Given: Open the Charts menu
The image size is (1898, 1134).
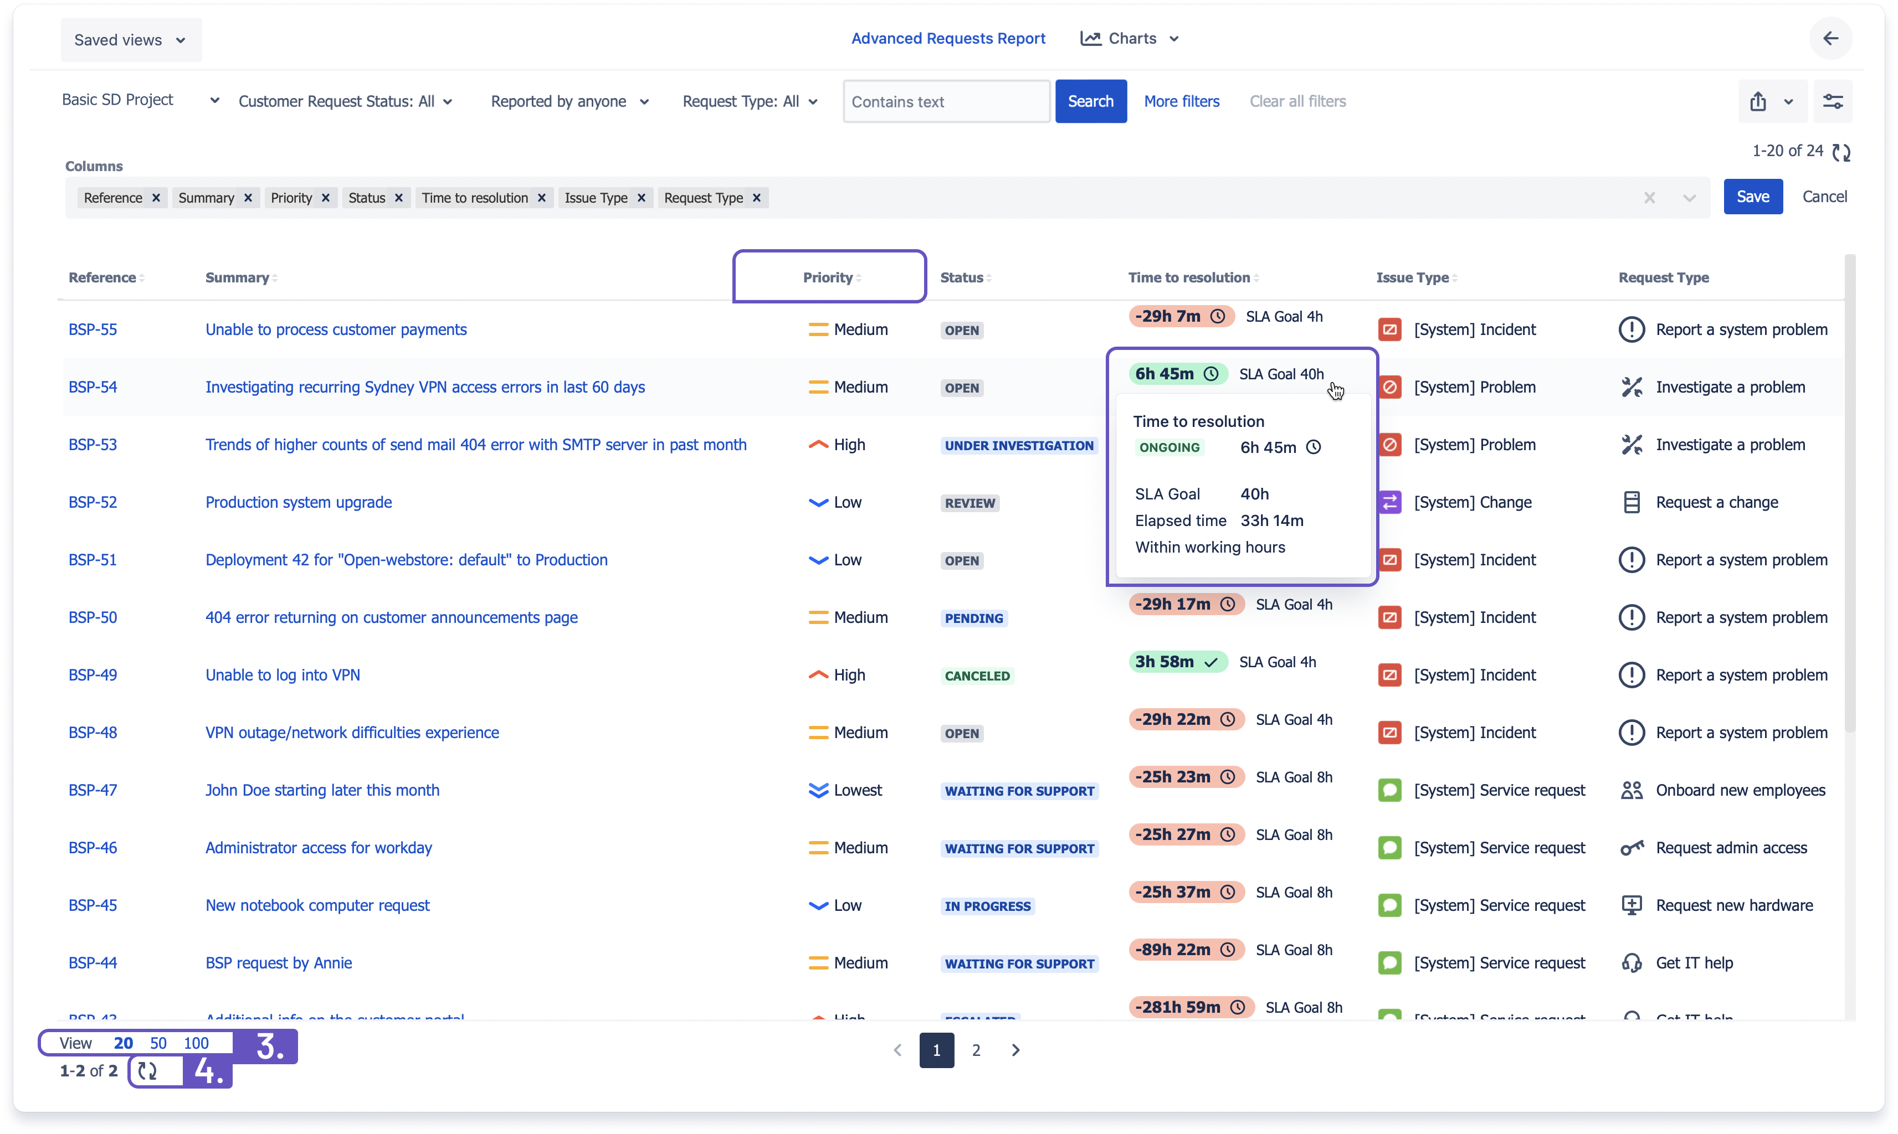Looking at the screenshot, I should coord(1130,38).
